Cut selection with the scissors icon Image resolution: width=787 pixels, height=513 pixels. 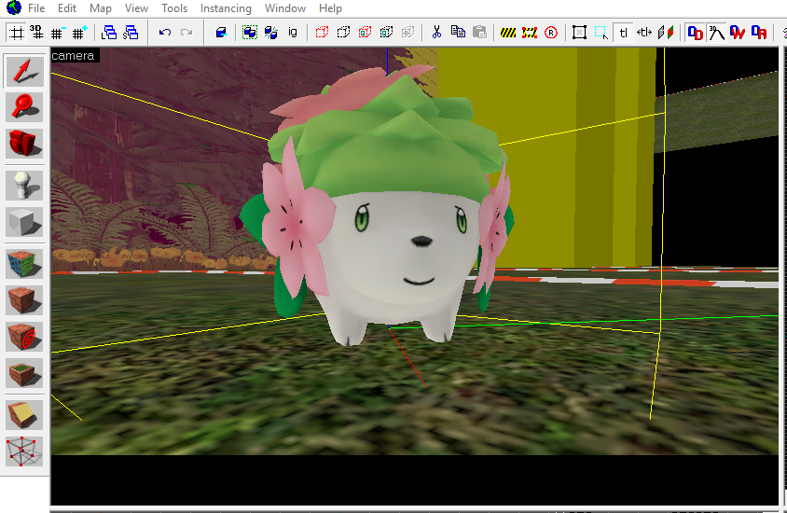coord(436,33)
